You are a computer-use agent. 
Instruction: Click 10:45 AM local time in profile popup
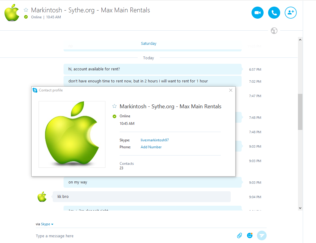[127, 124]
